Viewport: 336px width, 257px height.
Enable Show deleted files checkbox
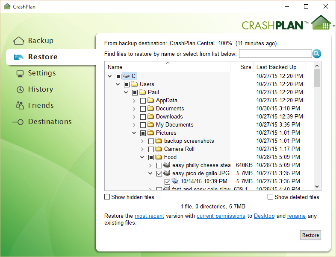[x=271, y=197]
